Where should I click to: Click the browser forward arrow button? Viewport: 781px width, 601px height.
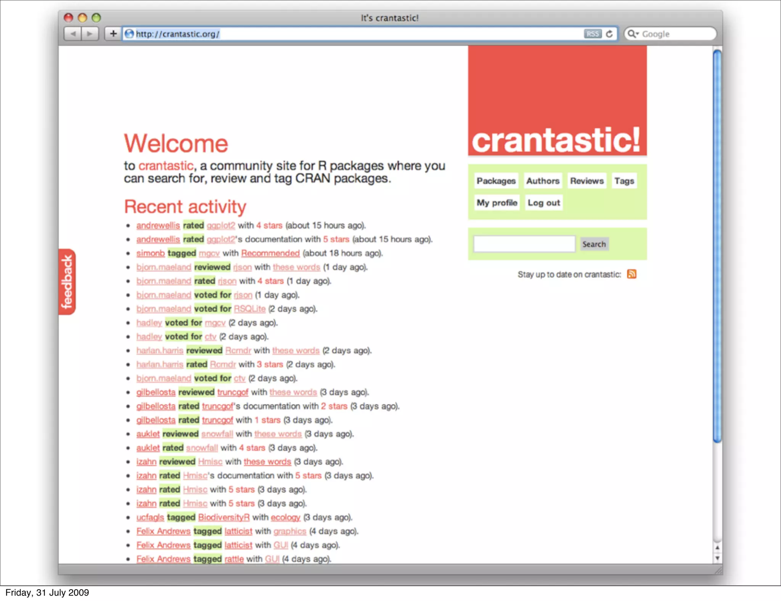click(x=90, y=34)
